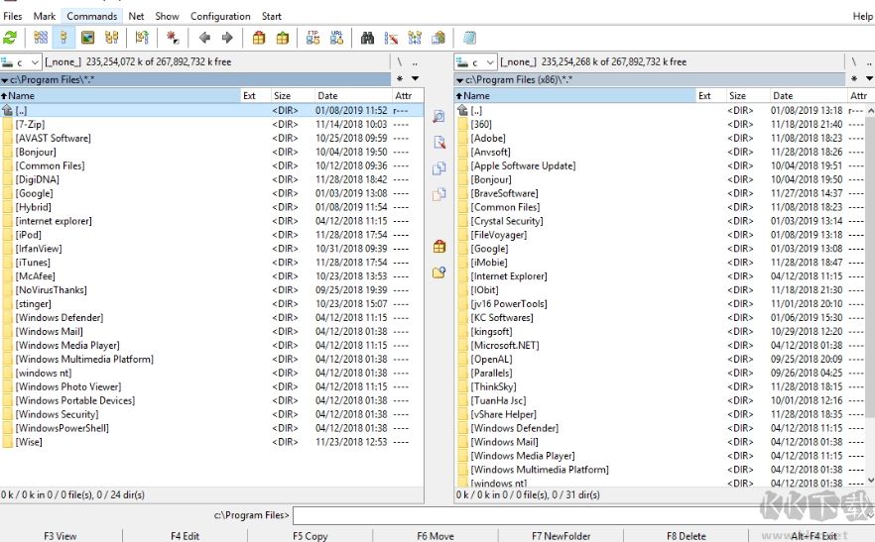The image size is (875, 542).
Task: Open right panel directory history arrow
Action: 869,78
